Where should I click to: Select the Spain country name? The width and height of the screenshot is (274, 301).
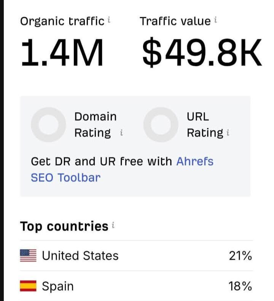coord(58,286)
